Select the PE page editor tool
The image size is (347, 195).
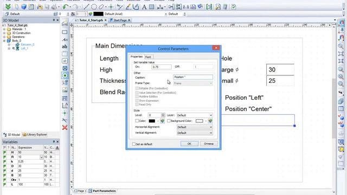pyautogui.click(x=65, y=99)
